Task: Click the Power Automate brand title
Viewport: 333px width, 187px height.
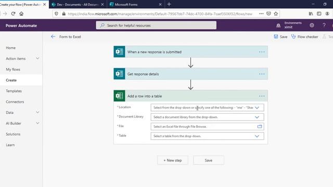Action: tap(21, 25)
